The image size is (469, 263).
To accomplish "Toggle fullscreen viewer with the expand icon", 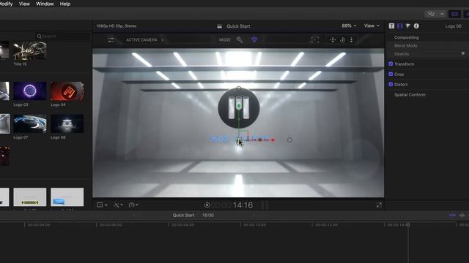I will coord(379,205).
